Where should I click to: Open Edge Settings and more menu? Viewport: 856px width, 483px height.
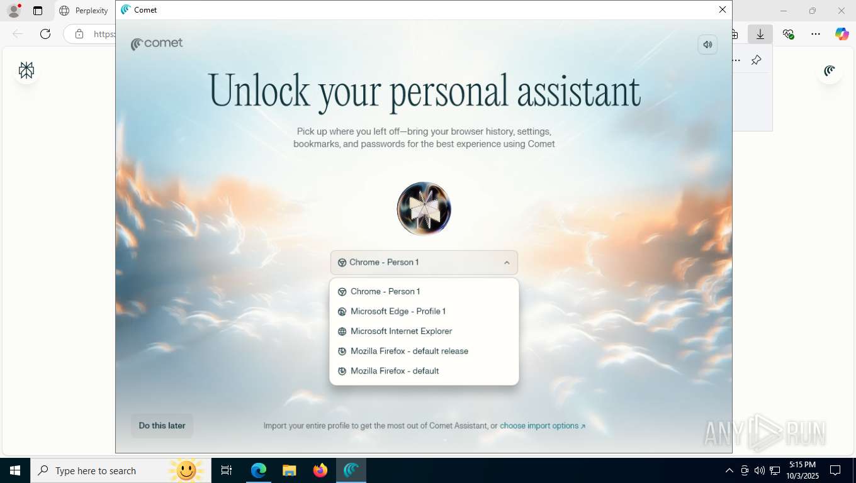(816, 34)
